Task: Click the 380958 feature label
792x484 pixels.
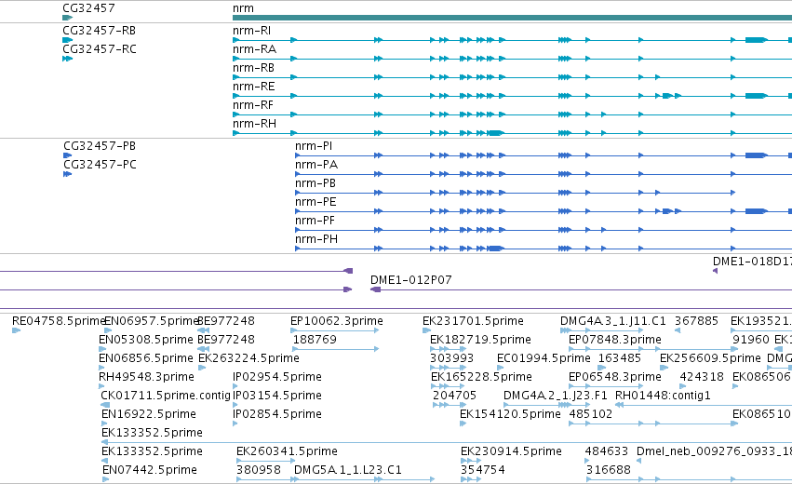Action: 259,470
